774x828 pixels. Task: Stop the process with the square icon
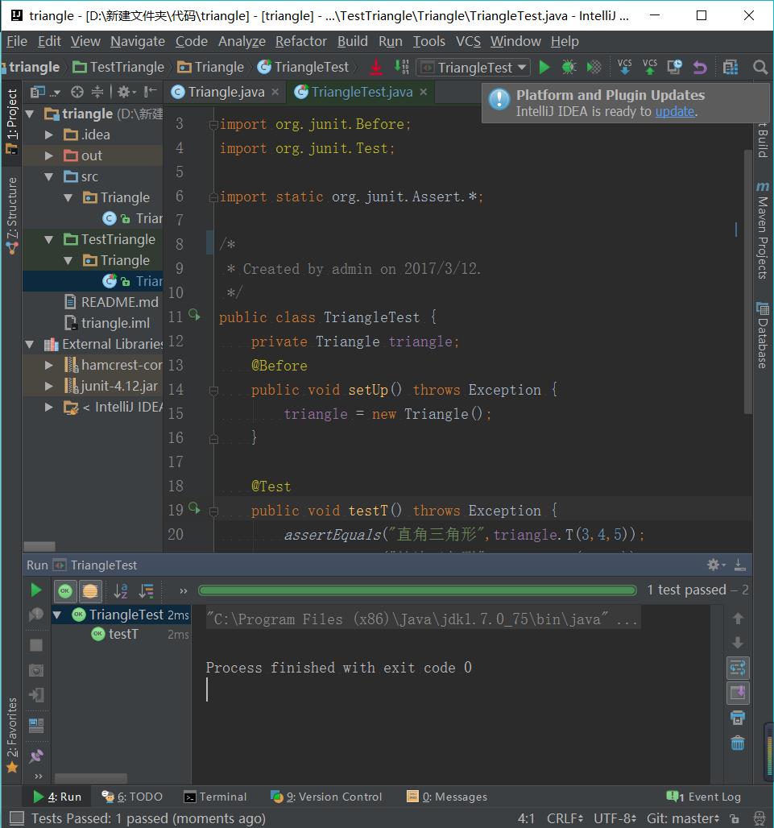(36, 645)
